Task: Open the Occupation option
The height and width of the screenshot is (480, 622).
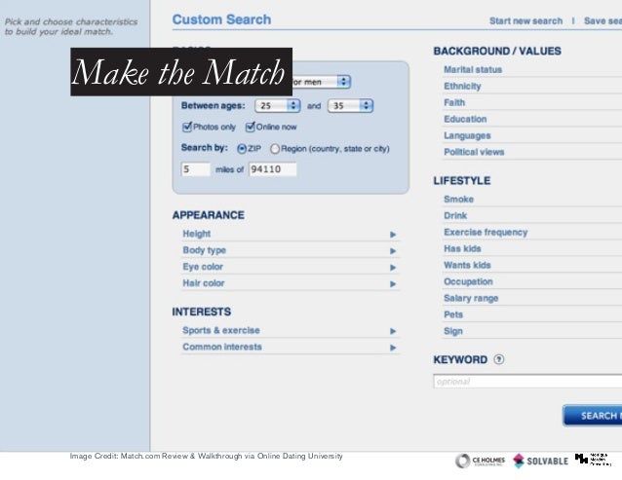Action: [468, 282]
